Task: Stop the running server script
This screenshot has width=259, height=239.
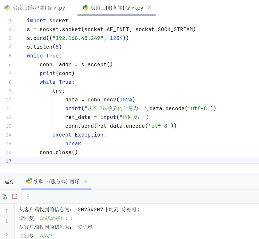Action: point(15,197)
